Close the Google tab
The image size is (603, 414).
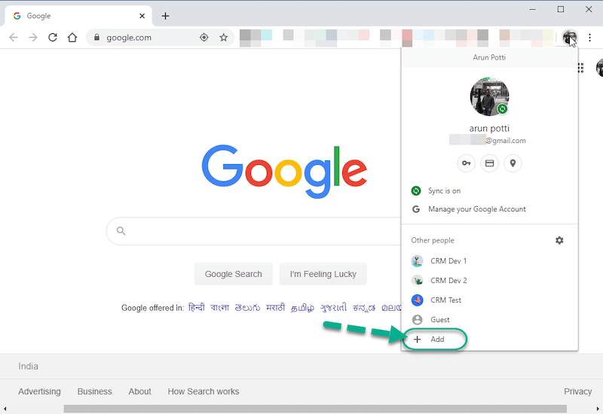pos(142,16)
